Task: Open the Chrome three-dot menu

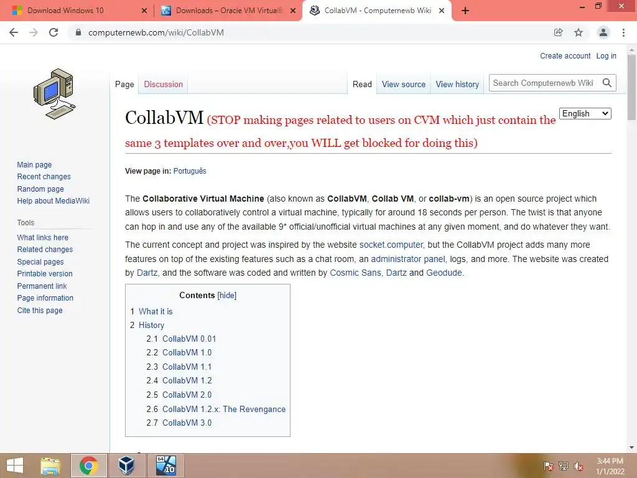Action: pos(623,32)
